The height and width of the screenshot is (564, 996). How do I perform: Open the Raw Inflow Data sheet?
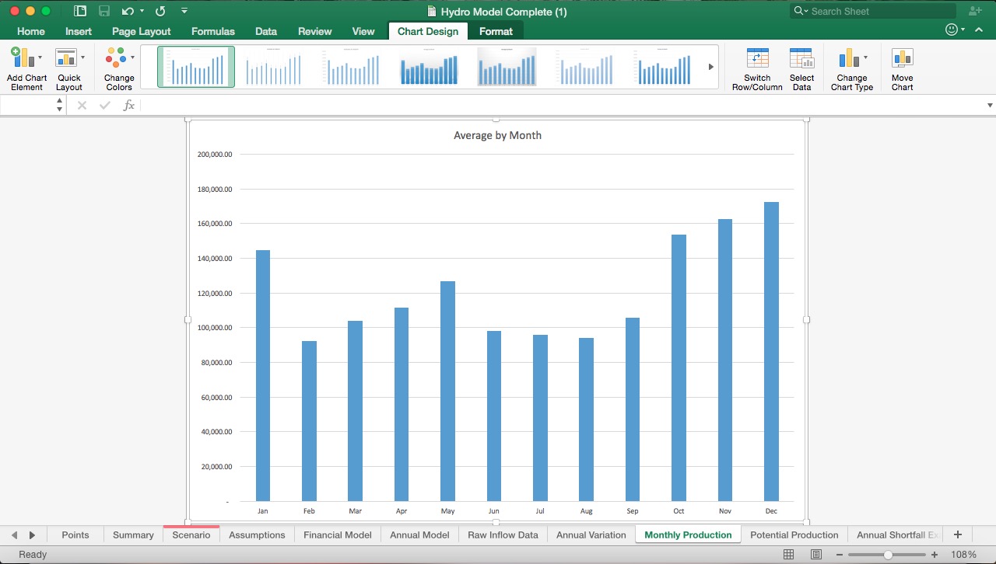tap(503, 534)
